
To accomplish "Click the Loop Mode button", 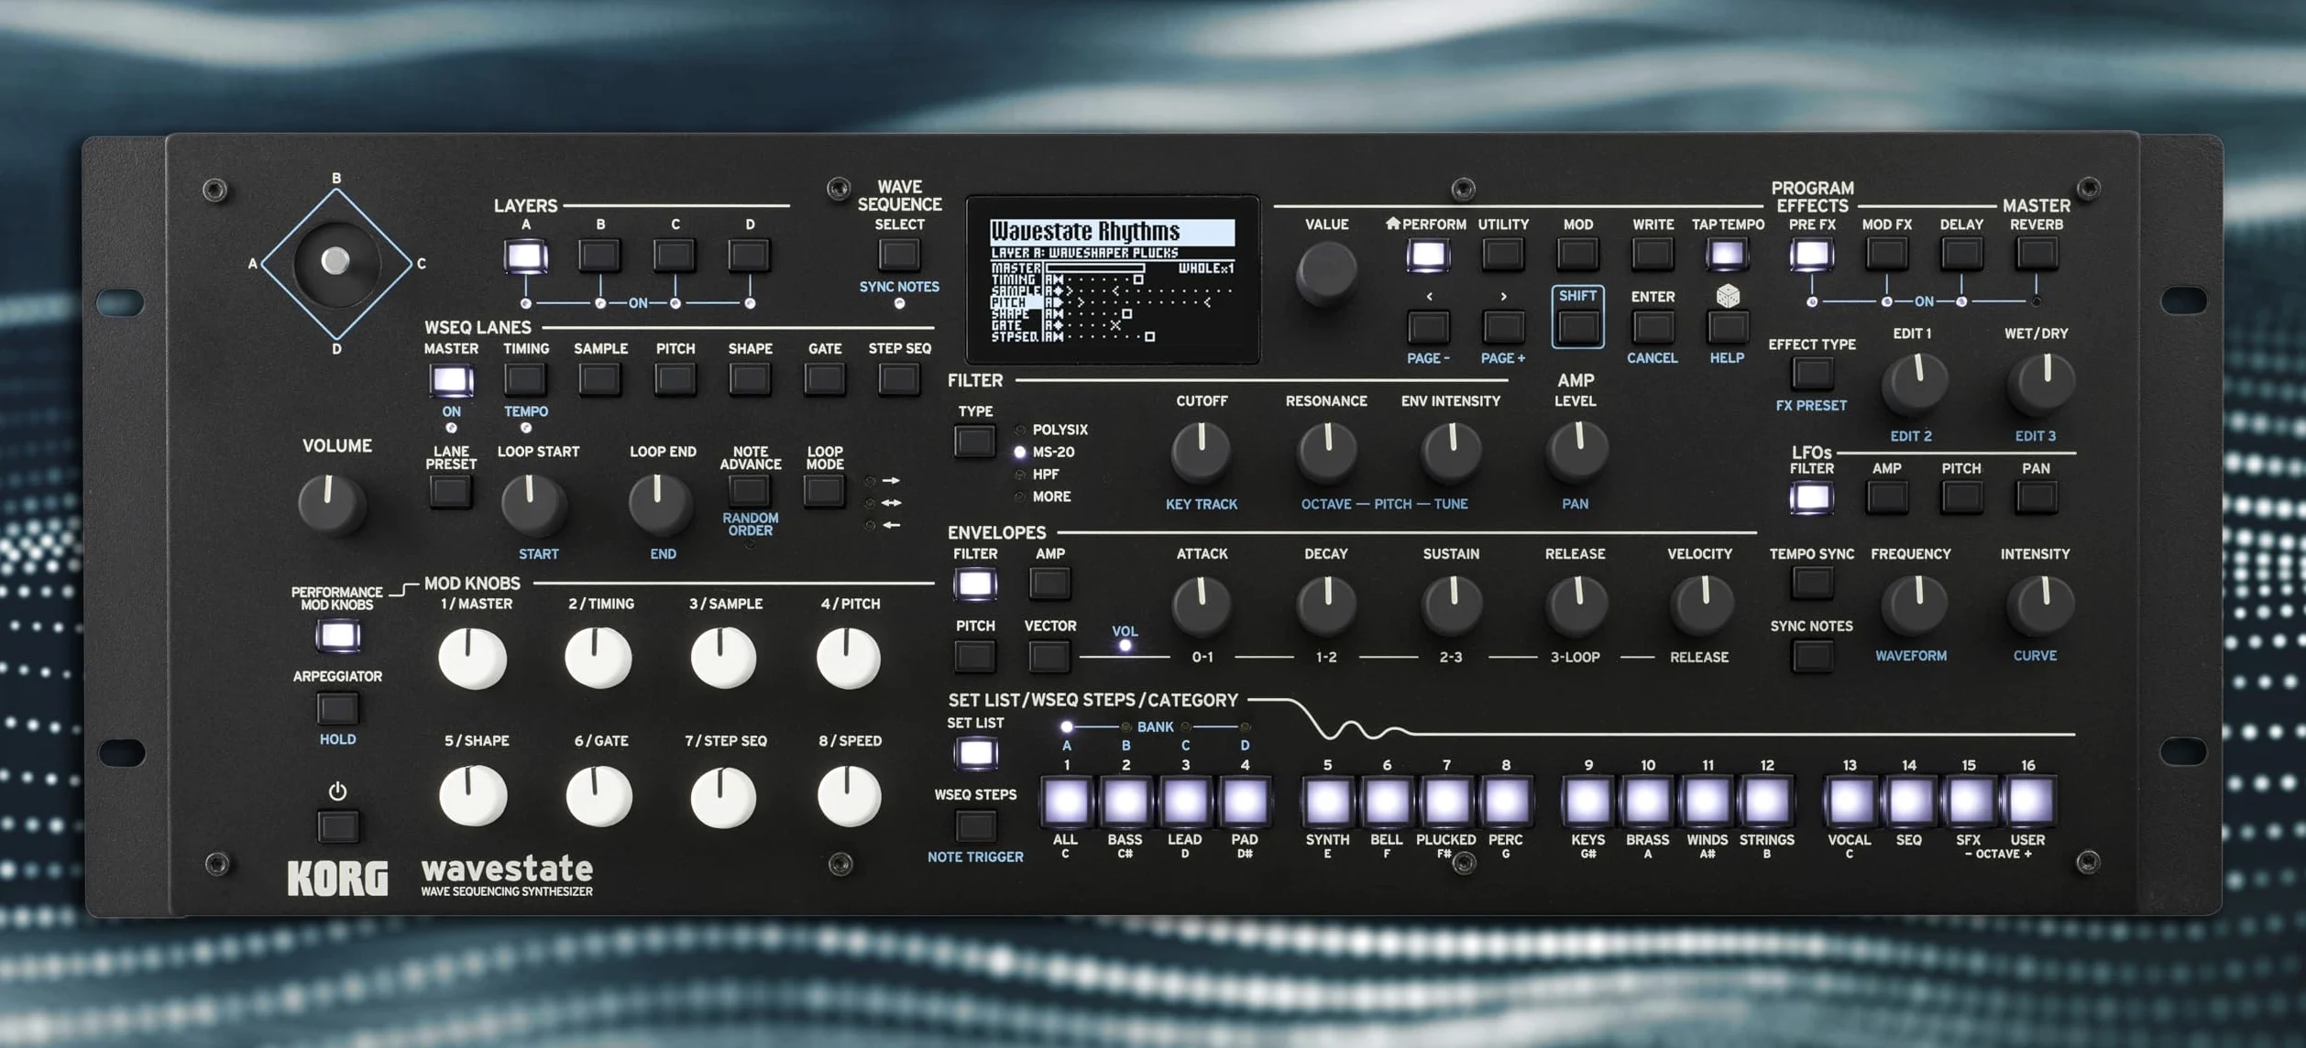I will point(824,491).
